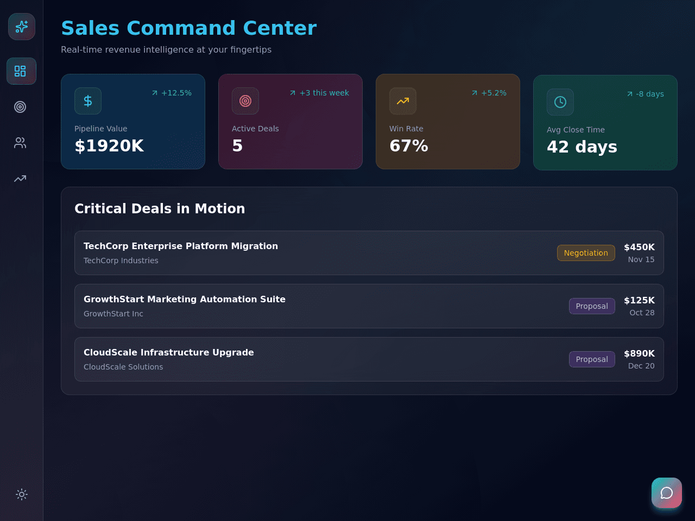
Task: Open GrowthStart Marketing Automation Suite deal
Action: pyautogui.click(x=369, y=306)
